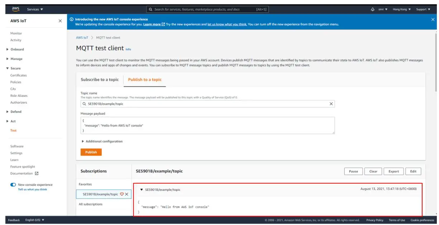Click AWS IoT breadcrumb link
The width and height of the screenshot is (439, 225).
(82, 37)
